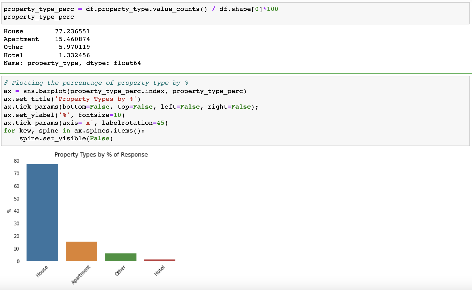The height and width of the screenshot is (290, 472).
Task: Click the orange Apartment bar in chart
Action: [x=82, y=251]
